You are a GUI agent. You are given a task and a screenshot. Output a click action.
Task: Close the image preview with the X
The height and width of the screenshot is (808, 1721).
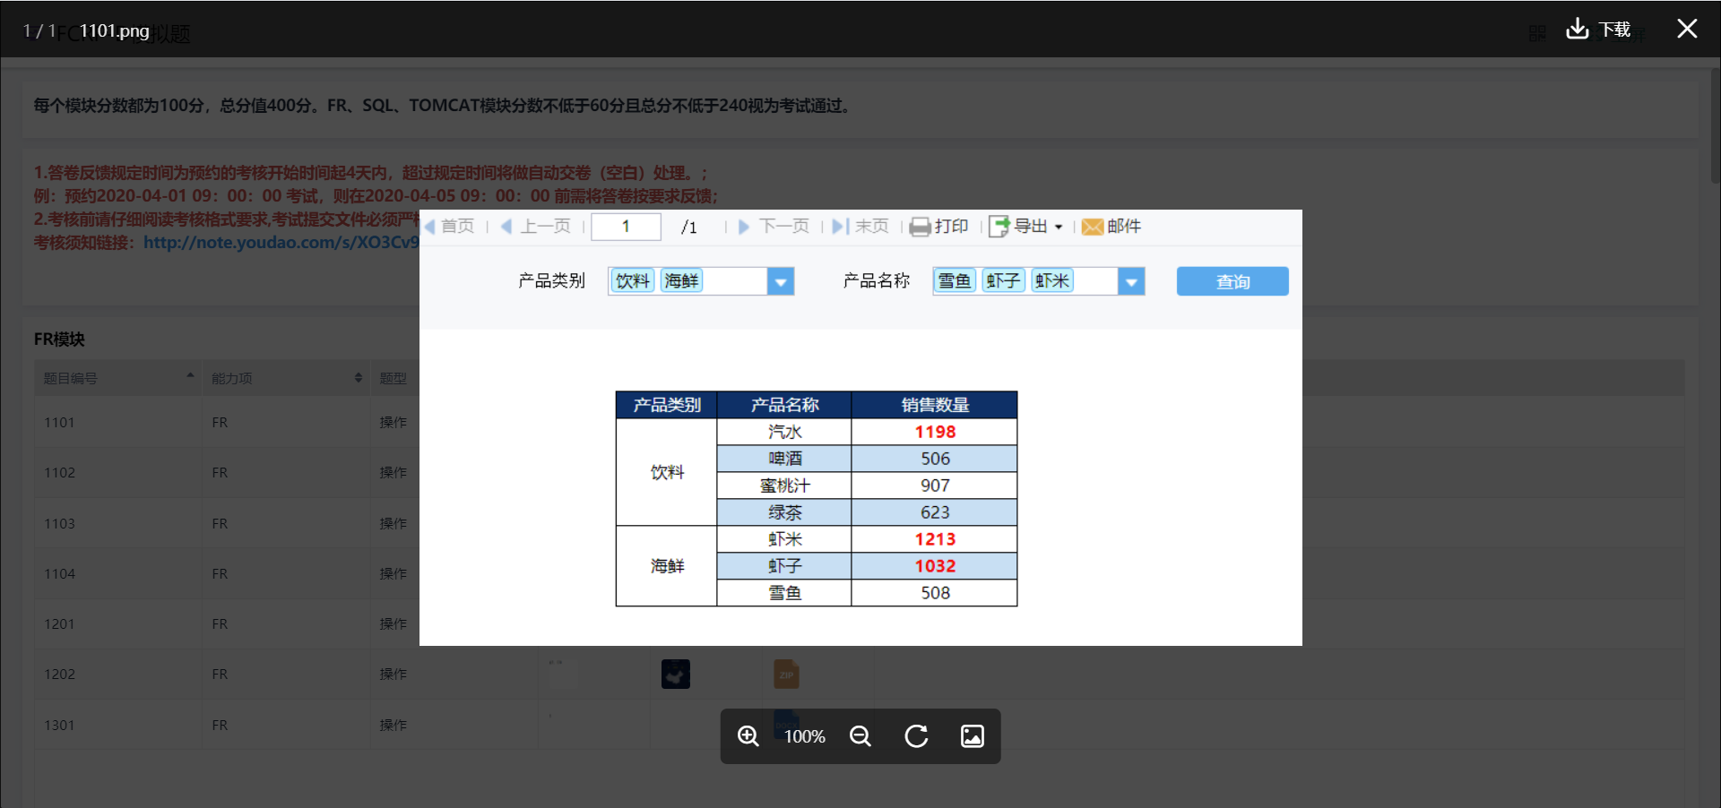(1687, 29)
